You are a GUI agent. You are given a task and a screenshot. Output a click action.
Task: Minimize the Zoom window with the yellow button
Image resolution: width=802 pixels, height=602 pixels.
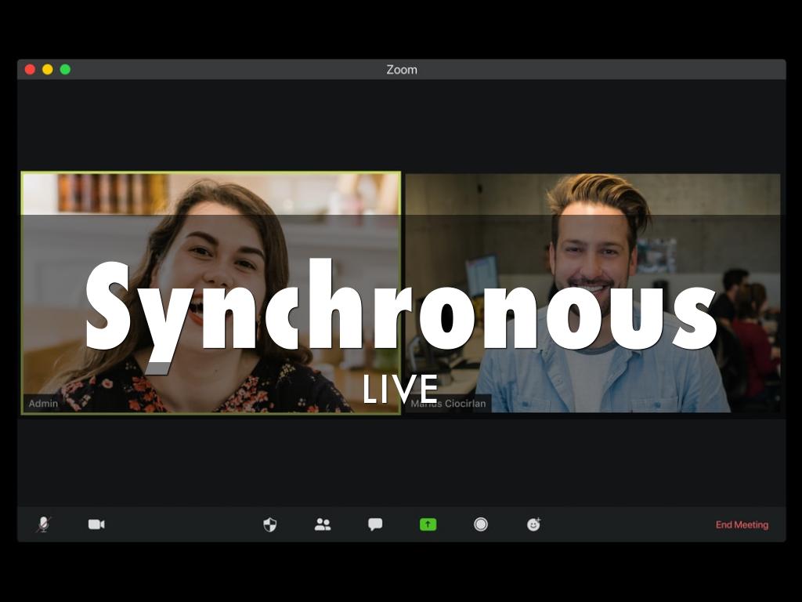(x=48, y=70)
